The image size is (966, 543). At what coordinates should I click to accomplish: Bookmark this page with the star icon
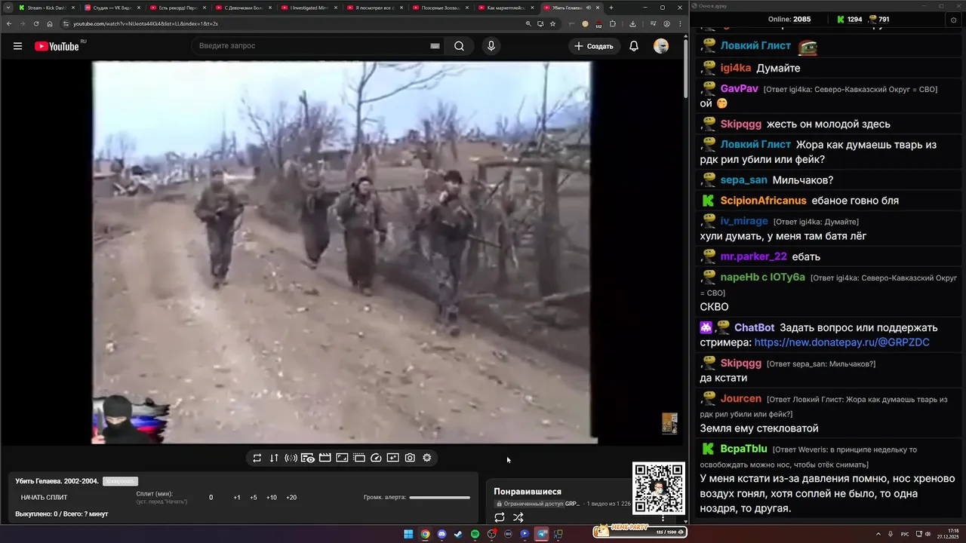(552, 23)
